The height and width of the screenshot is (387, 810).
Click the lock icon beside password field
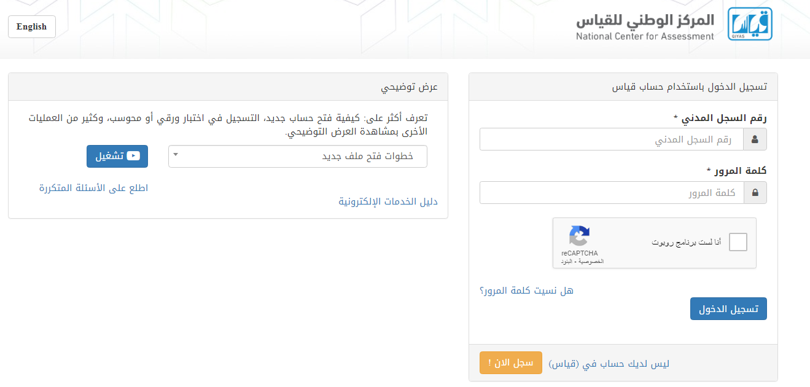pyautogui.click(x=755, y=193)
